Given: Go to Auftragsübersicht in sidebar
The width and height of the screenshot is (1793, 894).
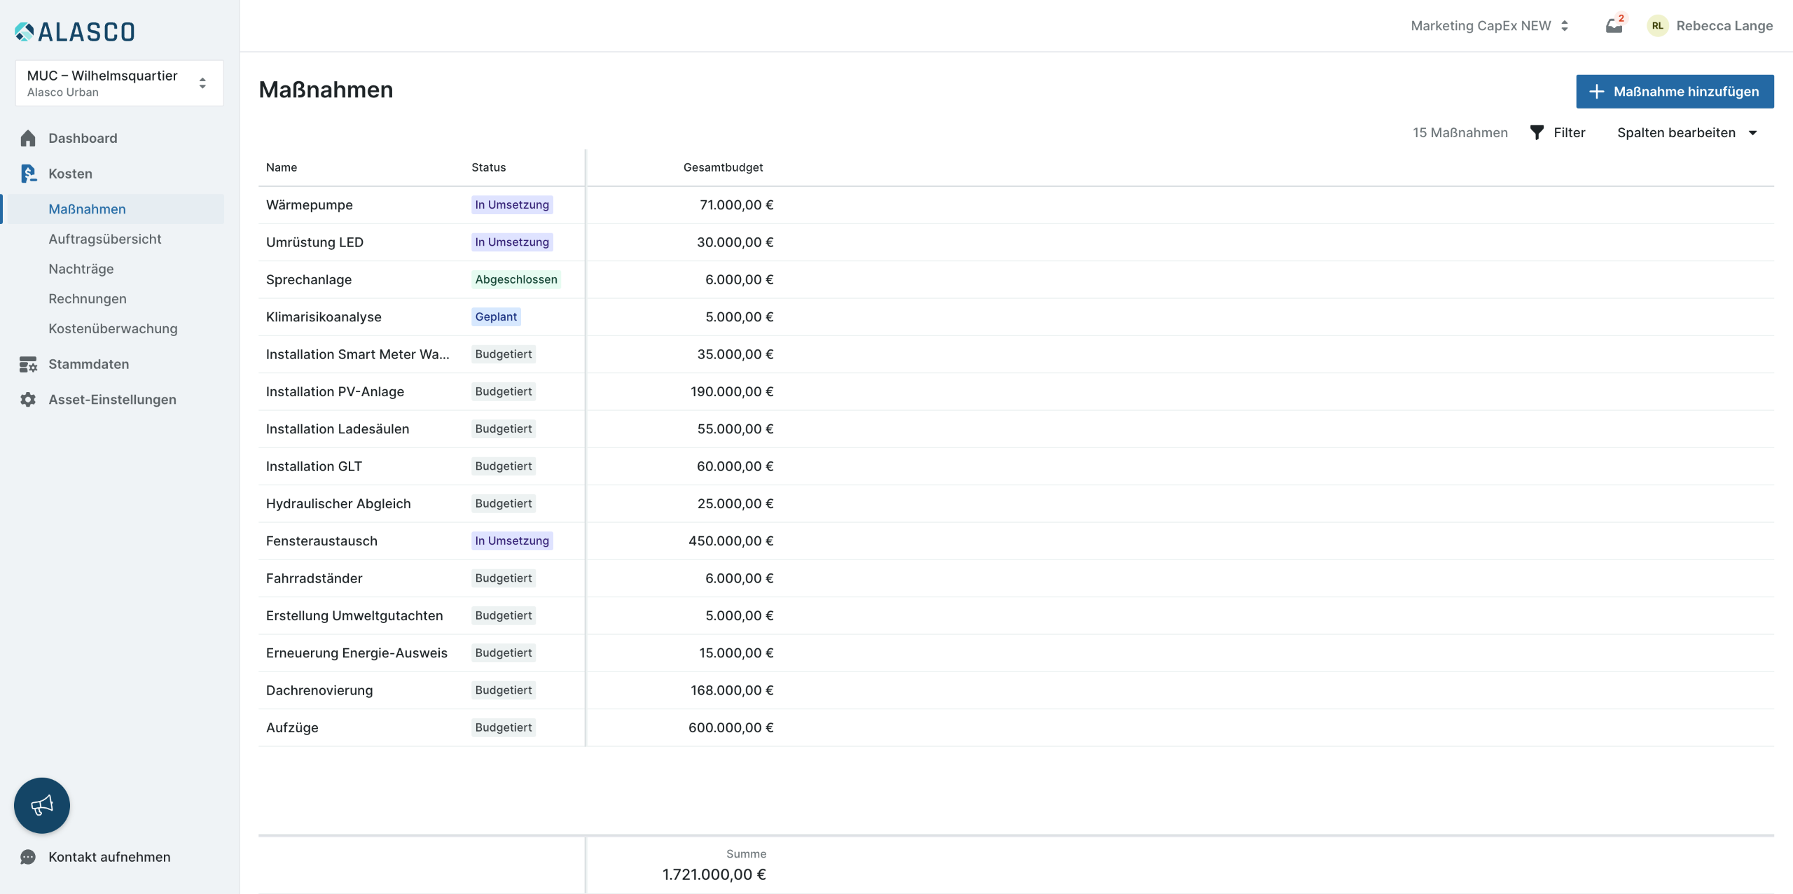Looking at the screenshot, I should [x=105, y=239].
